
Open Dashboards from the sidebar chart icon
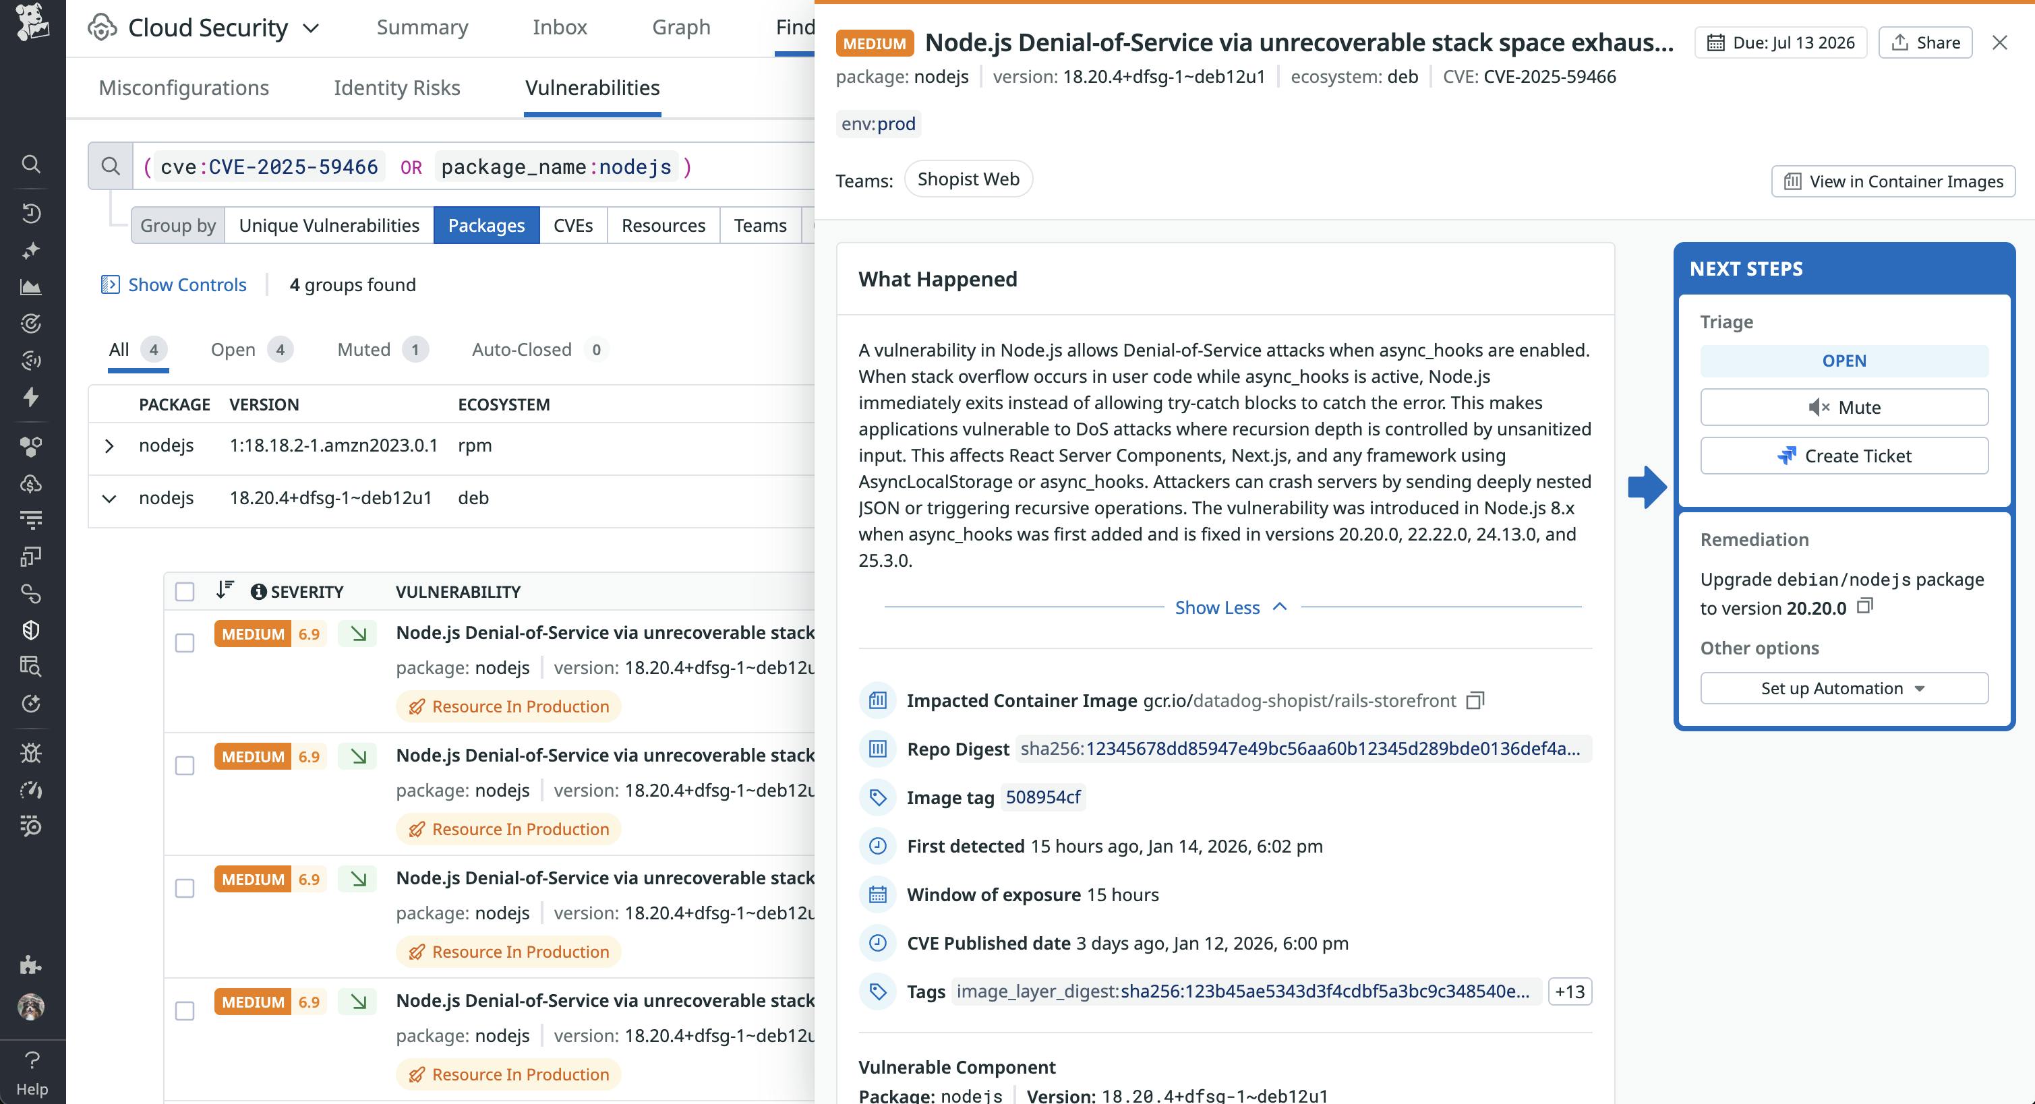tap(32, 286)
